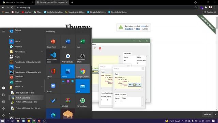Go back in the browser
Viewport: 218px width, 123px height.
click(x=3, y=8)
